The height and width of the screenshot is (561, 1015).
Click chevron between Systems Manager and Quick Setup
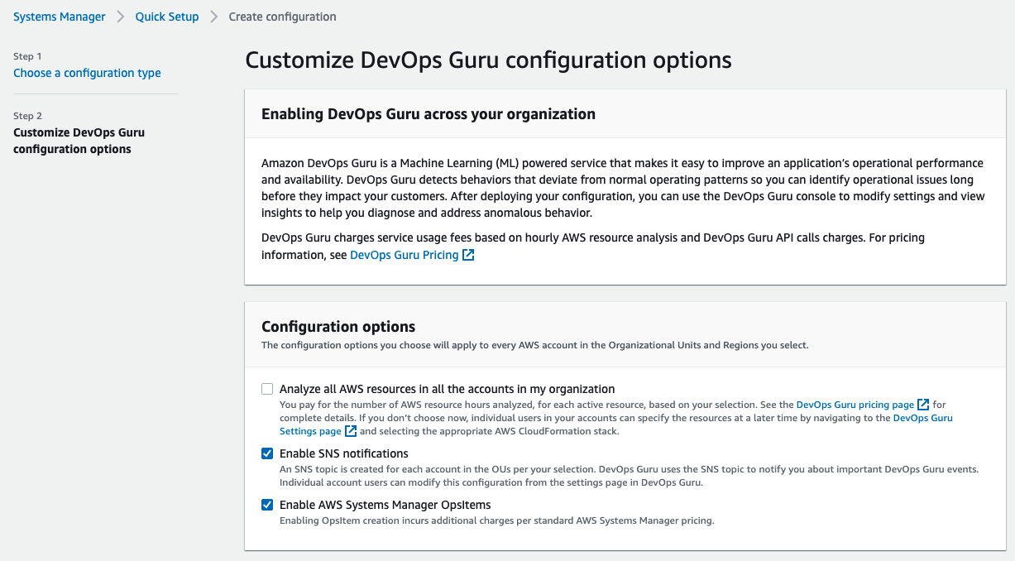[118, 16]
